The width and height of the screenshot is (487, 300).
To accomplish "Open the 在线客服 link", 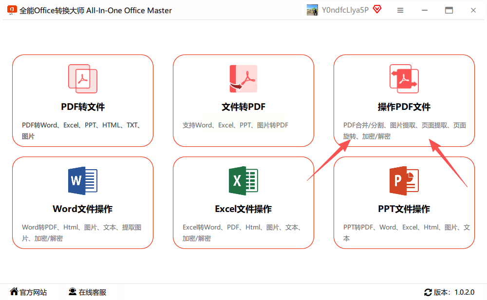I will pyautogui.click(x=92, y=292).
